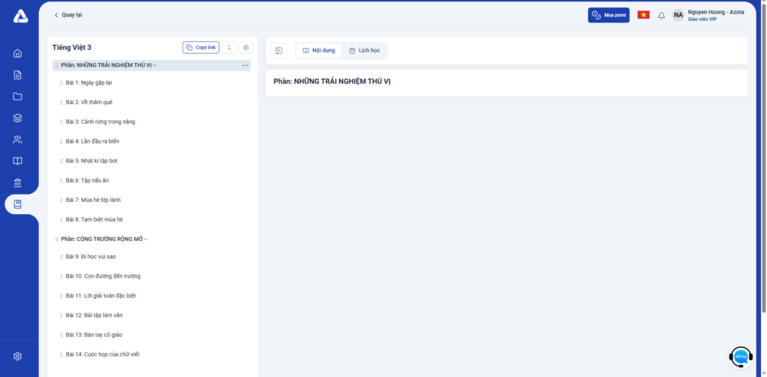Toggle the left panel collapse icon
This screenshot has width=767, height=377.
point(279,51)
